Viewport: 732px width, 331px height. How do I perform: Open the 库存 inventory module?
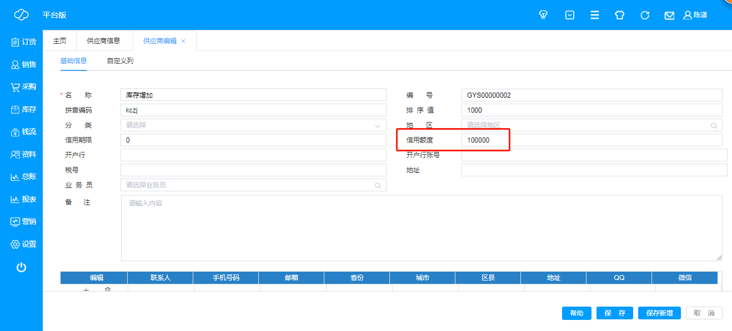(x=23, y=109)
